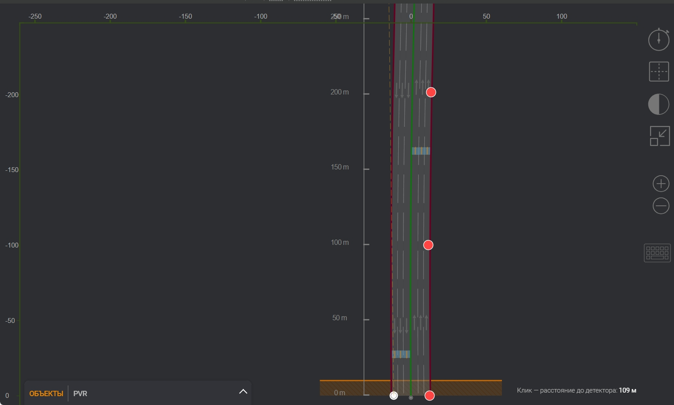Click the dashed crosshair grid icon
The image size is (674, 405).
[658, 71]
